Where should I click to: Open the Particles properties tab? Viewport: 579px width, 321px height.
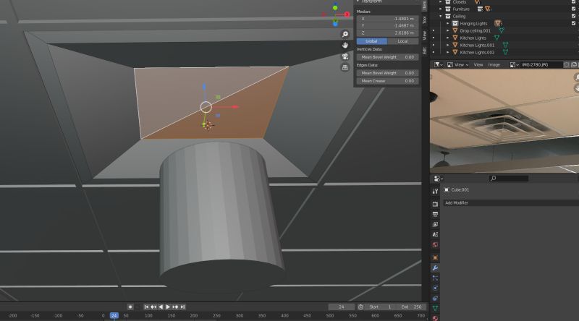pos(435,278)
